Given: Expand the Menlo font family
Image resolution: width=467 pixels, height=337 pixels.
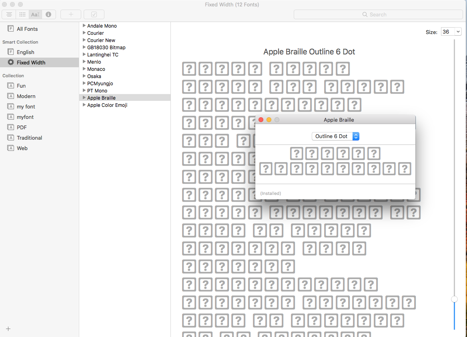Looking at the screenshot, I should click(x=84, y=62).
